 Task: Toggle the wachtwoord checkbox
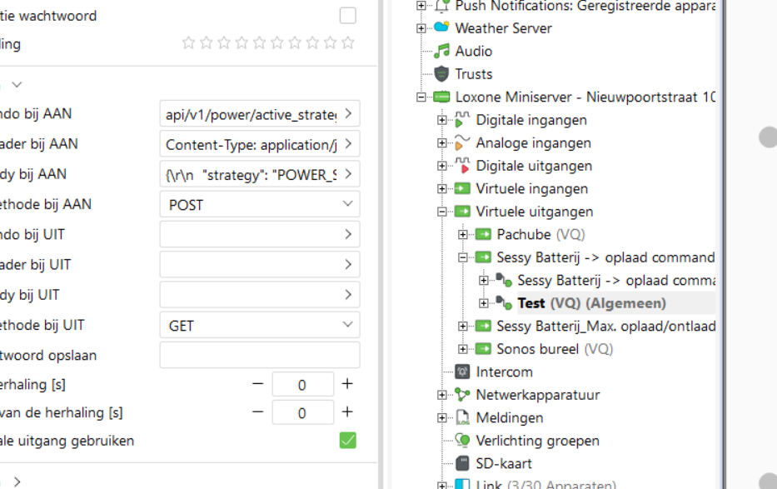coord(348,15)
